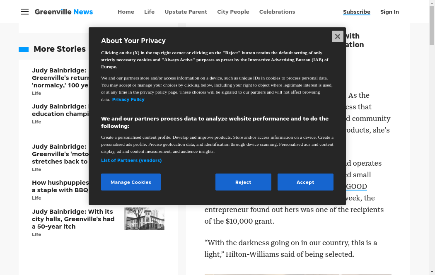Open City People section

pos(233,12)
